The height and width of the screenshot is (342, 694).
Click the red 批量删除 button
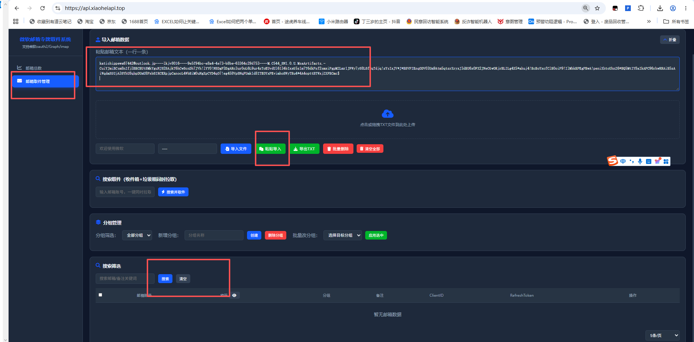click(338, 149)
